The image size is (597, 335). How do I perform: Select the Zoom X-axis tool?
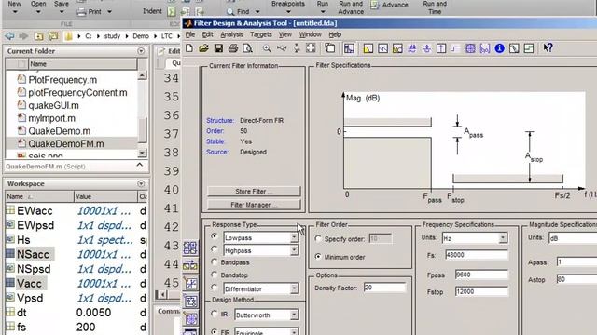point(282,48)
